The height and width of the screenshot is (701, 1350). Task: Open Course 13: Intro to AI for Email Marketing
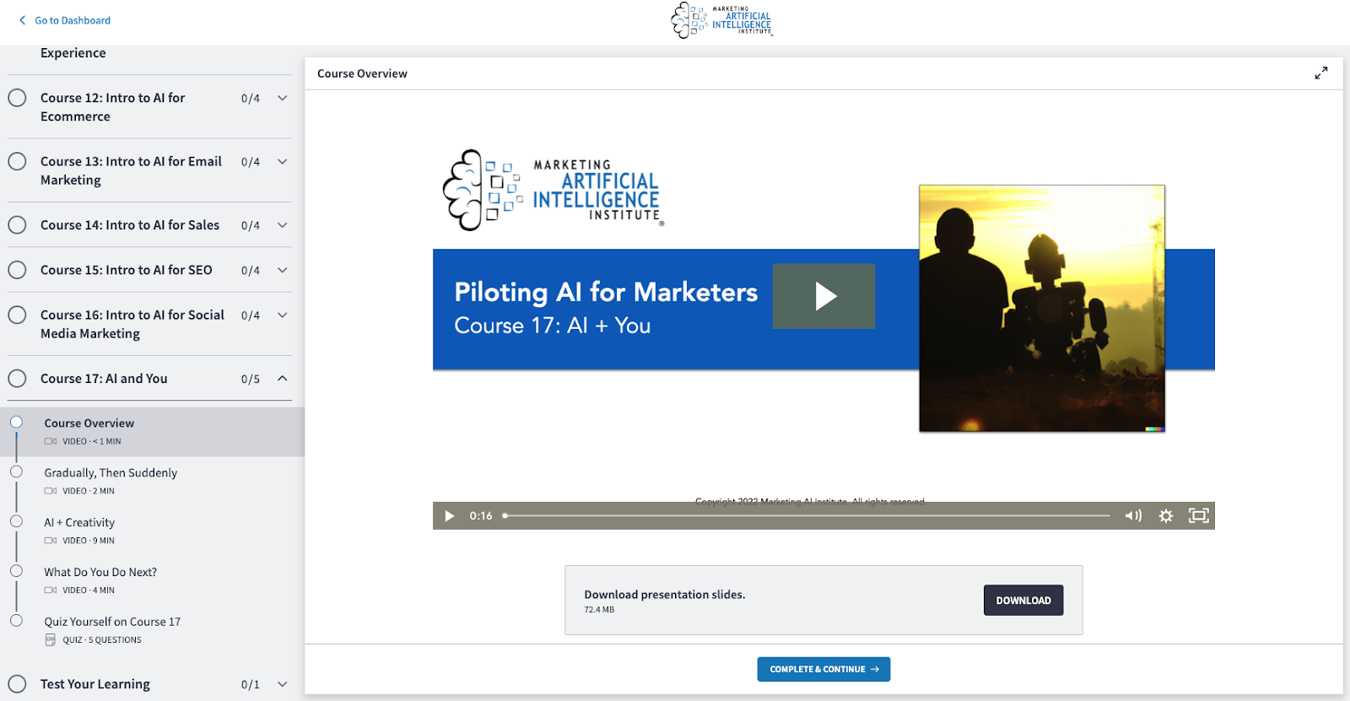(131, 170)
